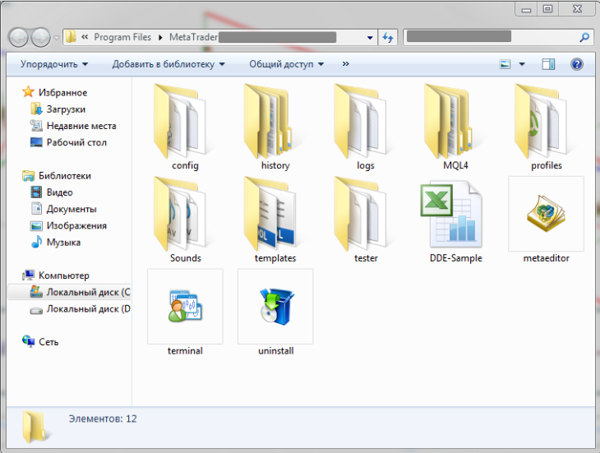Open the MQL4 folder

(x=455, y=127)
